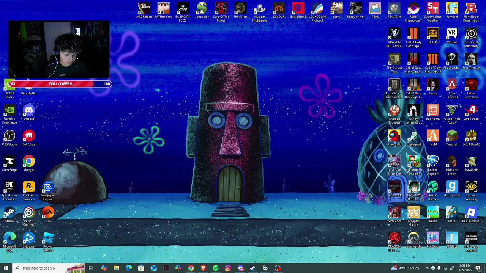
Task: Open the notification center icon
Action: (x=478, y=268)
